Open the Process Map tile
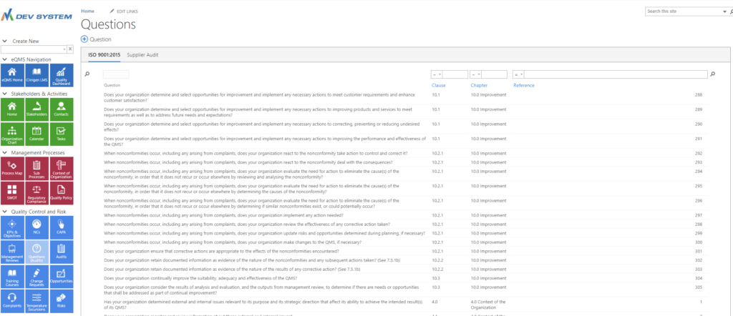The height and width of the screenshot is (316, 733). tap(12, 168)
